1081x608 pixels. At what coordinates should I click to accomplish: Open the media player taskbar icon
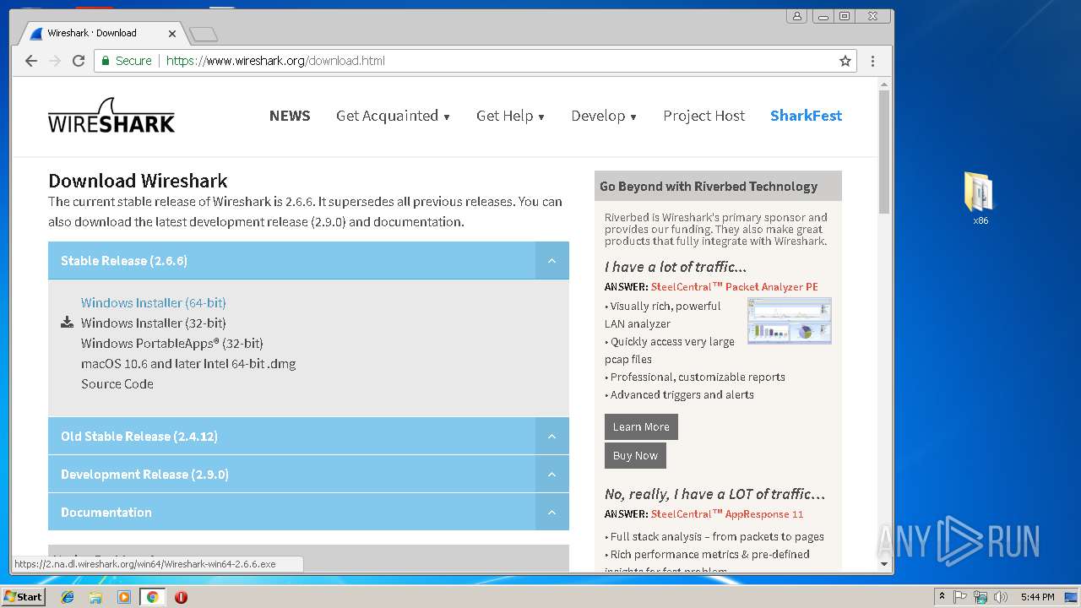click(124, 597)
